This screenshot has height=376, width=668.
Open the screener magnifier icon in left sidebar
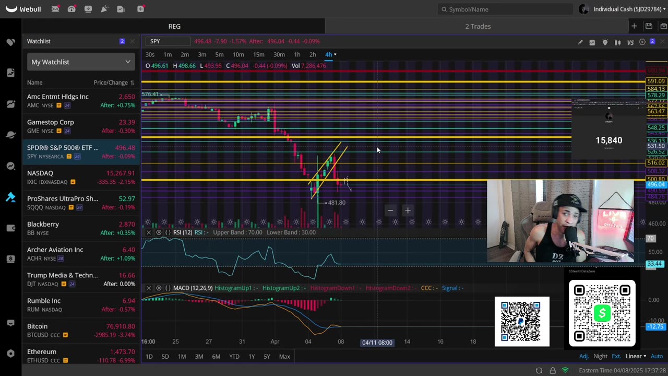pos(10,166)
